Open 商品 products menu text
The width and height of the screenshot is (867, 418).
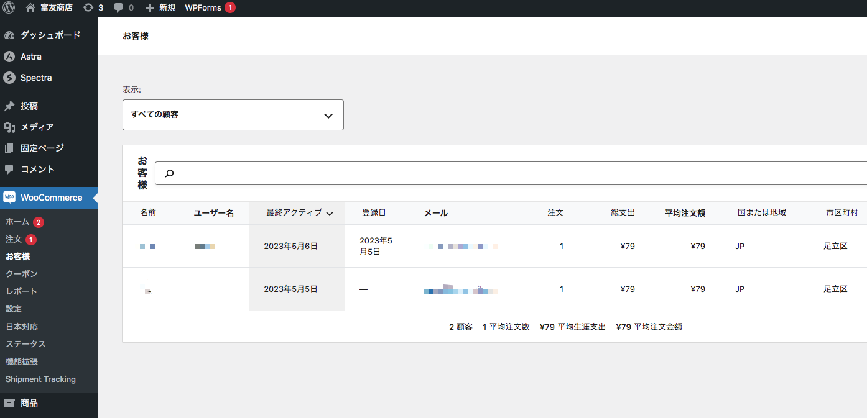(29, 403)
